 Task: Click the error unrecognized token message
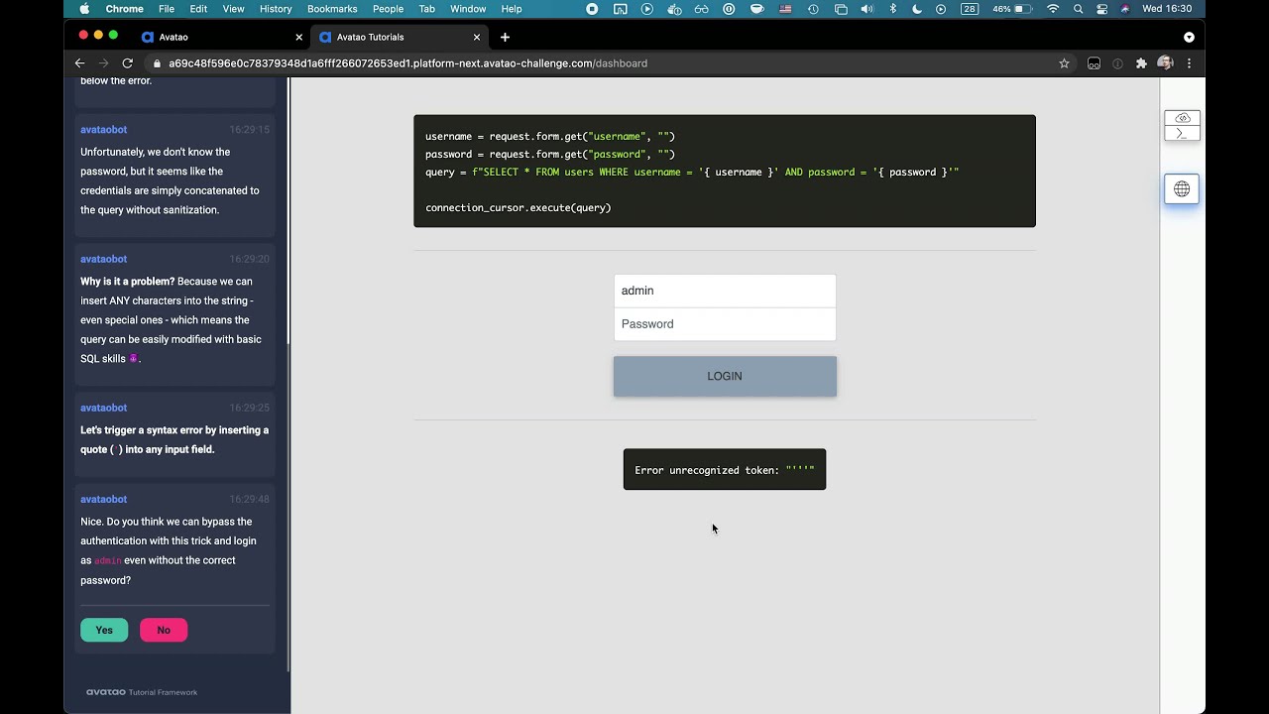(x=725, y=470)
